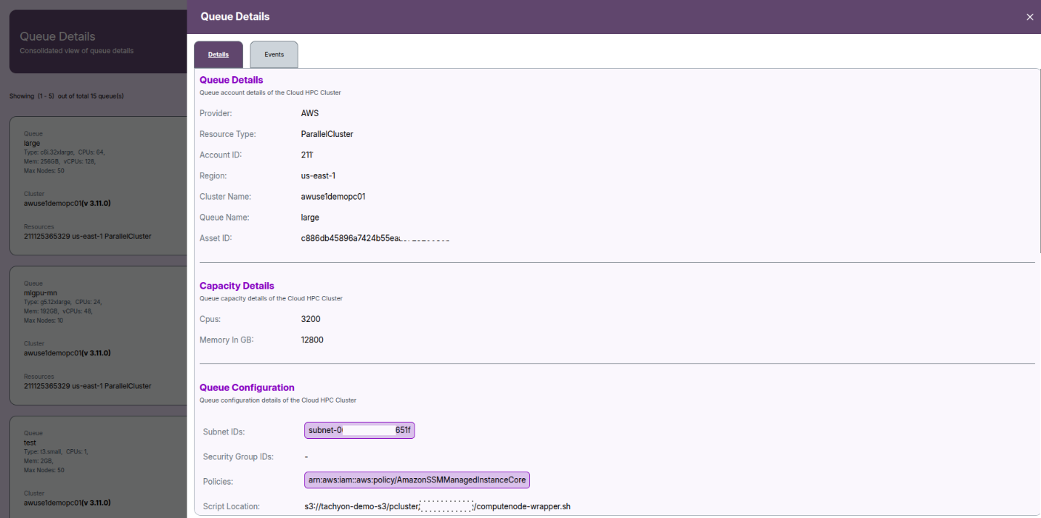The width and height of the screenshot is (1041, 518).
Task: Open the large queue card
Action: 98,186
